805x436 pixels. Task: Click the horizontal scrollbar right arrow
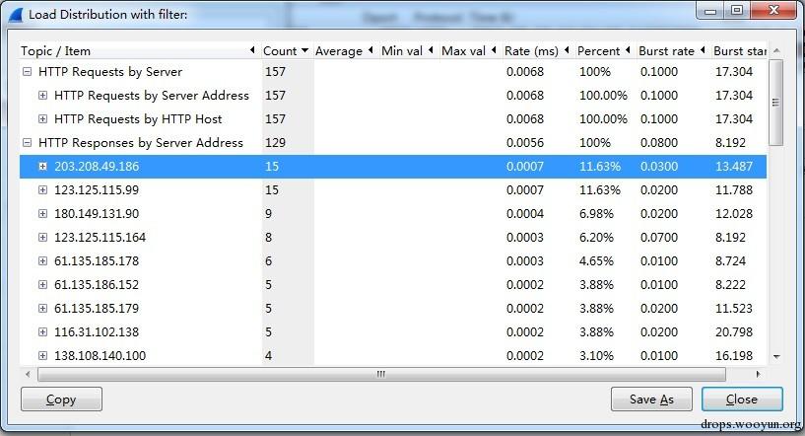(758, 374)
